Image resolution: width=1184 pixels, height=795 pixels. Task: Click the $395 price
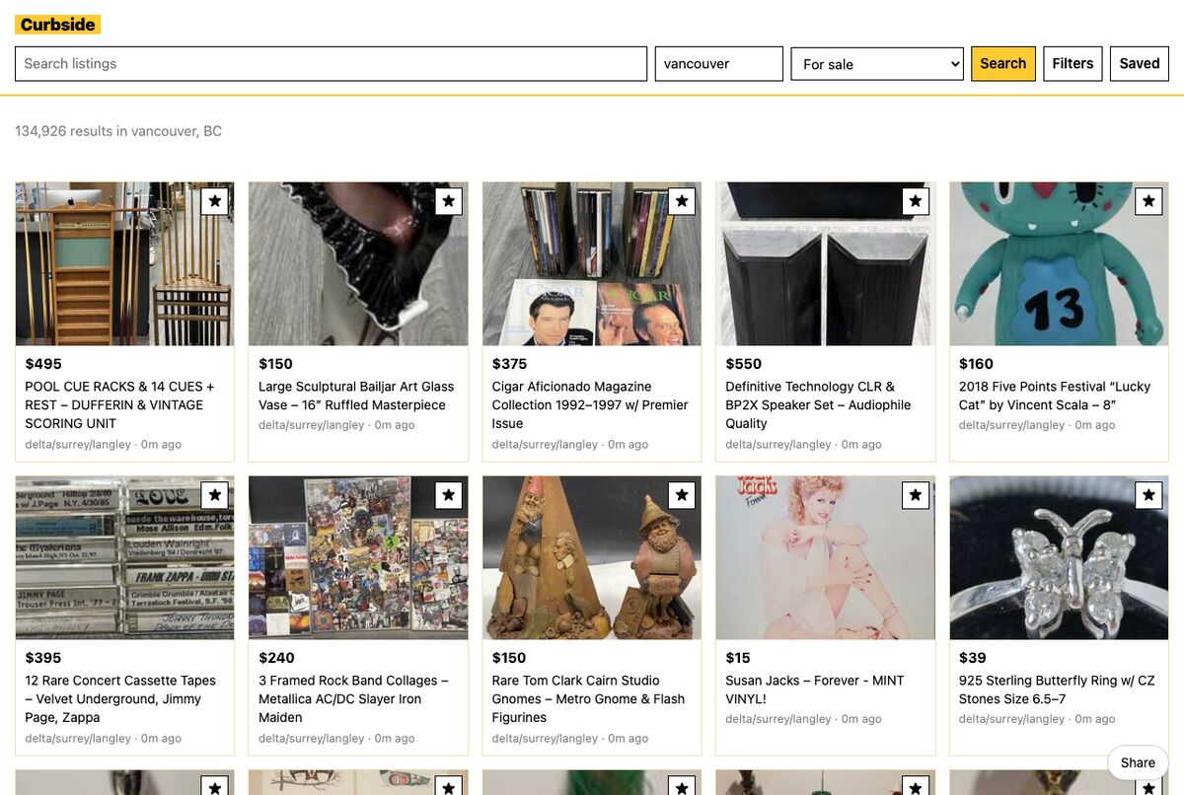coord(43,657)
